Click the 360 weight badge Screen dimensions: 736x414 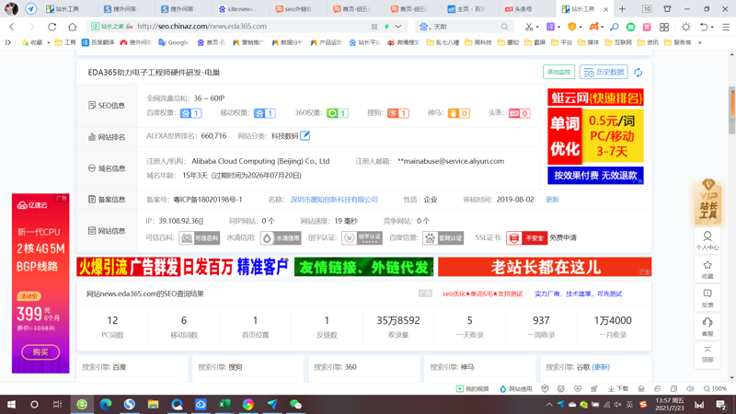[338, 113]
